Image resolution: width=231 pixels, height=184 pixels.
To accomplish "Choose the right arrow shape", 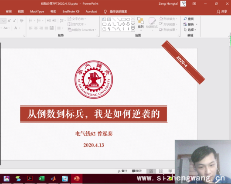I will [x=123, y=24].
